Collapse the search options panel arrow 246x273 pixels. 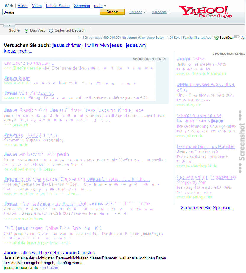(9, 25)
